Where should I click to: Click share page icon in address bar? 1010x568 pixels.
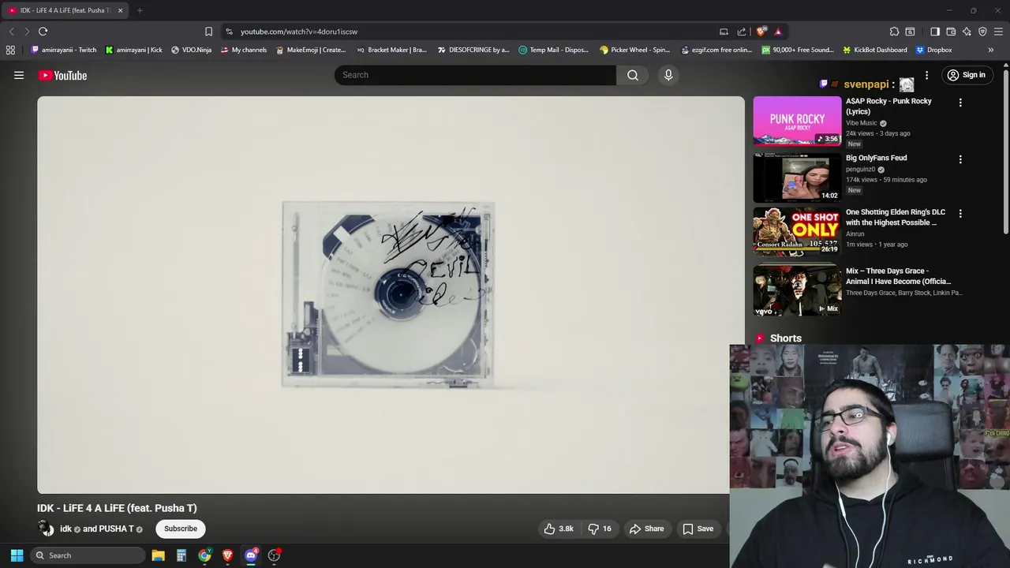point(742,32)
